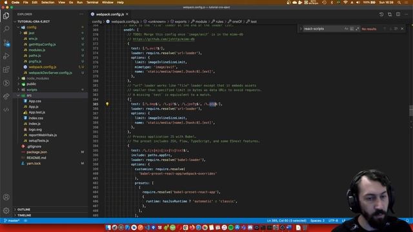Open the Source Control view
The height and width of the screenshot is (232, 413).
coord(6,43)
